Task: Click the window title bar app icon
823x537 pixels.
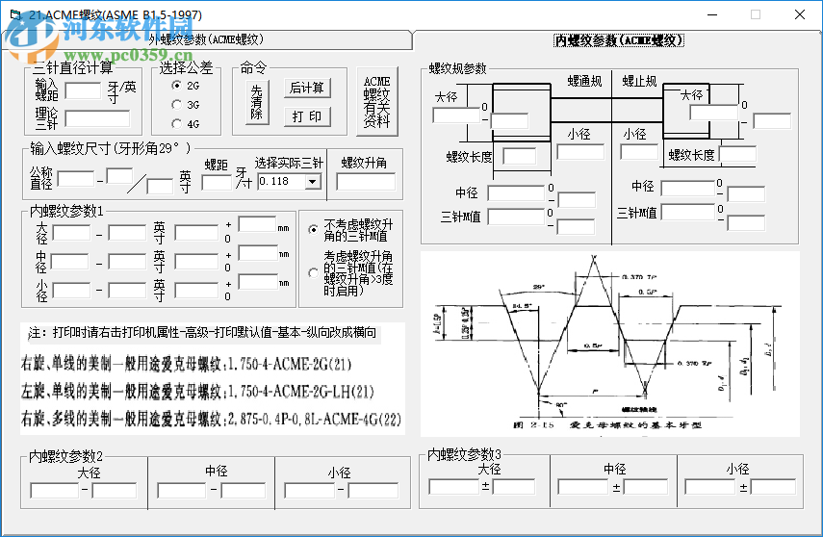Action: 15,14
